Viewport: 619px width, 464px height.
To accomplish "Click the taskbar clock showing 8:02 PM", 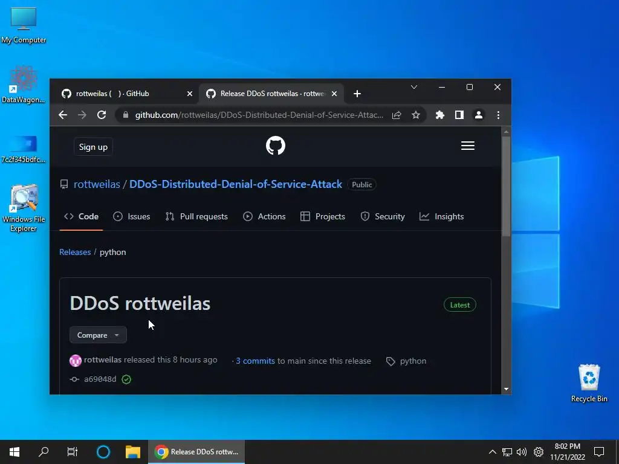I will tap(567, 452).
